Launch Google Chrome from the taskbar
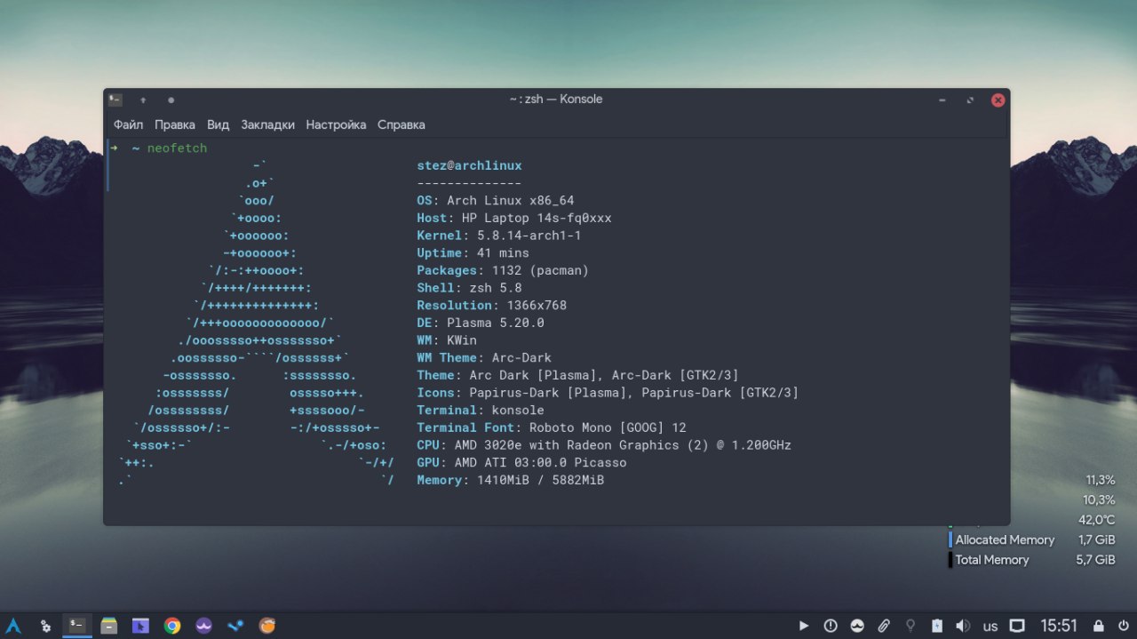1137x639 pixels. [172, 626]
